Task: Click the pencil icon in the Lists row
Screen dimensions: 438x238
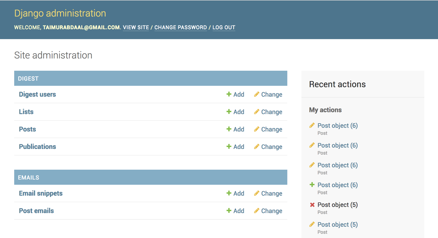Action: (x=257, y=112)
